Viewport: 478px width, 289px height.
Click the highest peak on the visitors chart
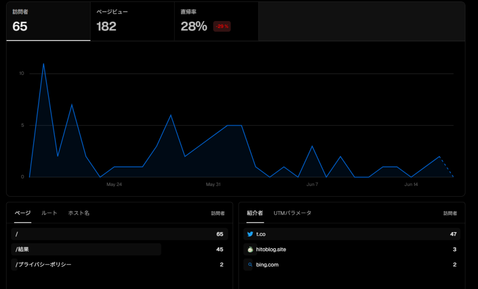(43, 64)
